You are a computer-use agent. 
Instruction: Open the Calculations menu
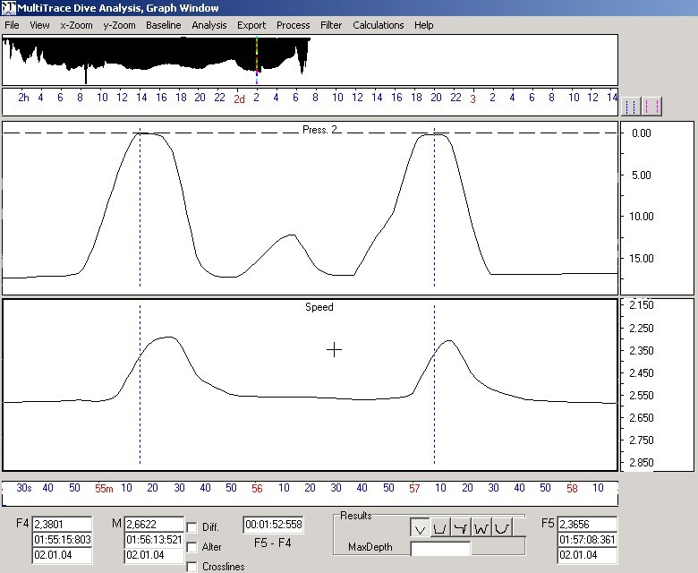click(378, 25)
